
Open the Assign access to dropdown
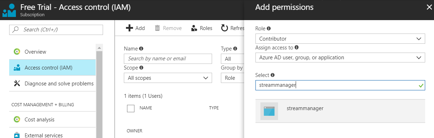(340, 58)
